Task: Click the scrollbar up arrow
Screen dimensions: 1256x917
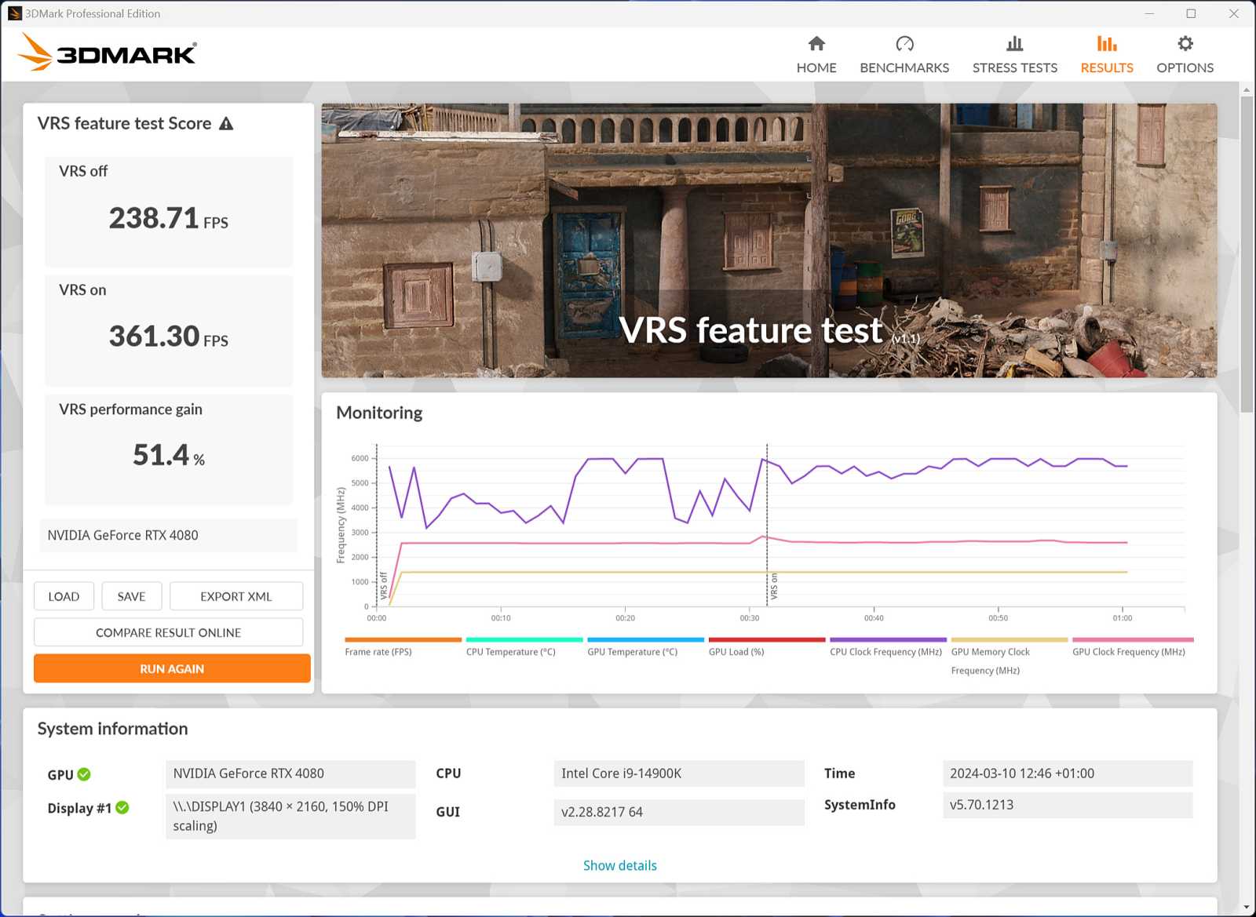Action: [1247, 89]
